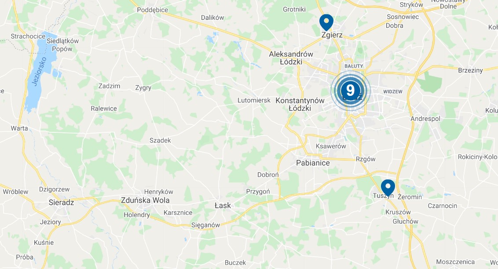Click the Pabianice city label
The height and width of the screenshot is (269, 498).
[x=313, y=163]
